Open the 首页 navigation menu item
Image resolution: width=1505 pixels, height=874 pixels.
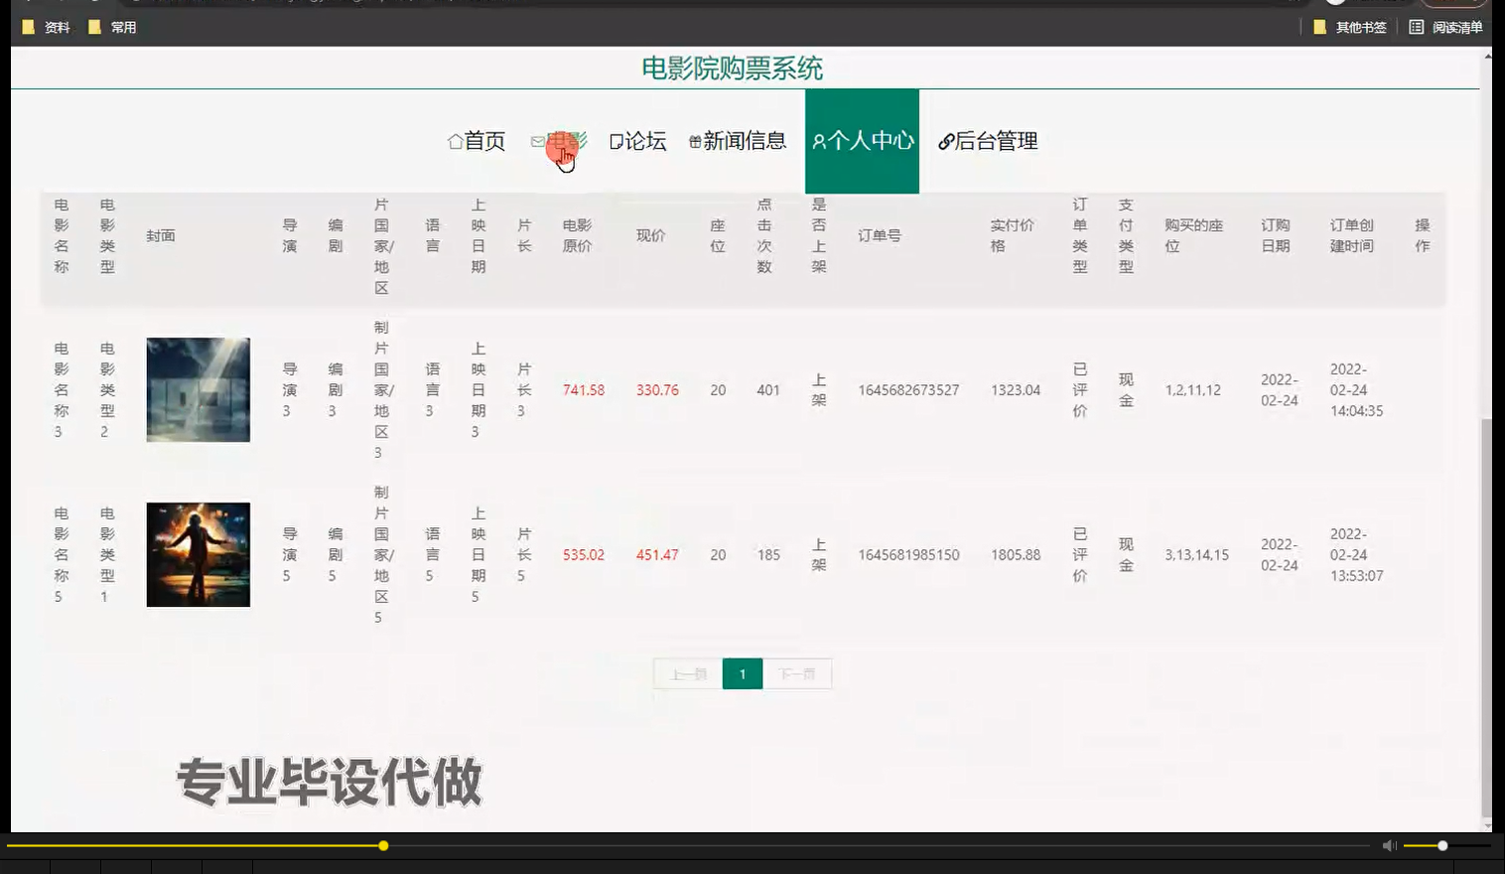pyautogui.click(x=481, y=140)
